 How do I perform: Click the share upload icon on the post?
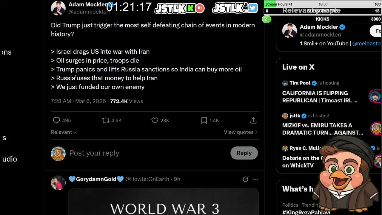pyautogui.click(x=253, y=120)
